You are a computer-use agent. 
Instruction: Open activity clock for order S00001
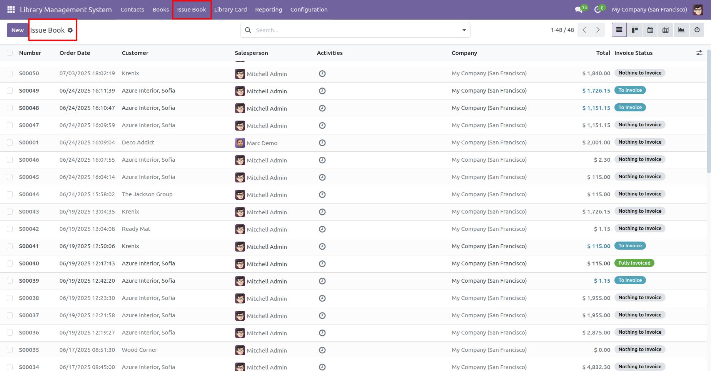point(322,143)
